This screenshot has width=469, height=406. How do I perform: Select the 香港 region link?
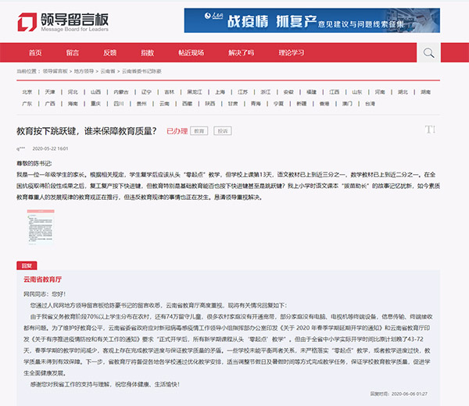point(324,104)
